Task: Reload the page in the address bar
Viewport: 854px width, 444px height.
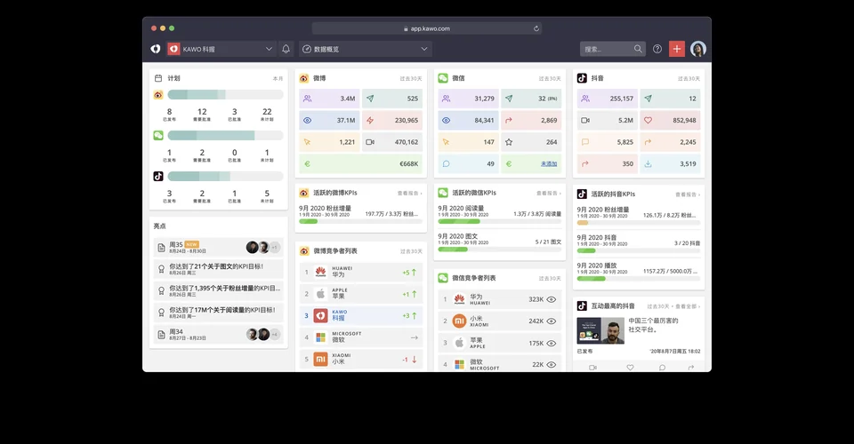Action: [536, 28]
